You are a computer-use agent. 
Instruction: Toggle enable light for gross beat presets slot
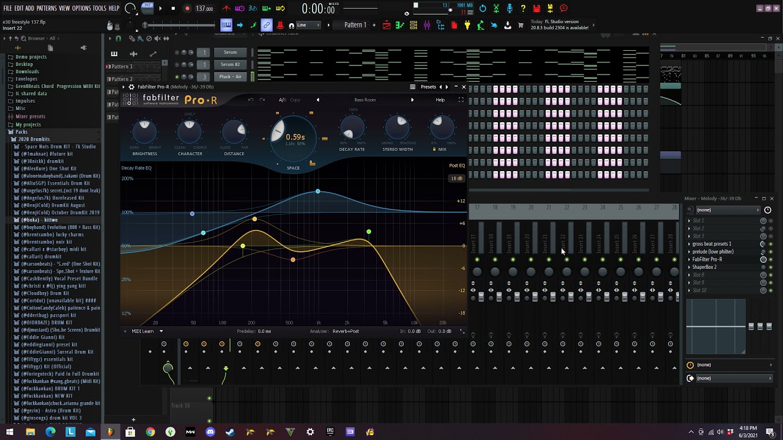[x=770, y=244]
